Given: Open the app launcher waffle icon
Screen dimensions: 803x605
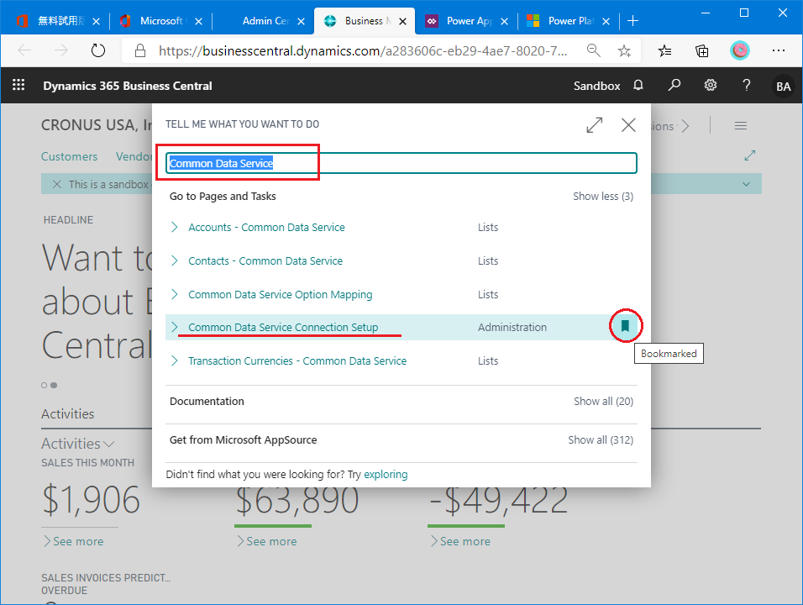Looking at the screenshot, I should tap(18, 85).
